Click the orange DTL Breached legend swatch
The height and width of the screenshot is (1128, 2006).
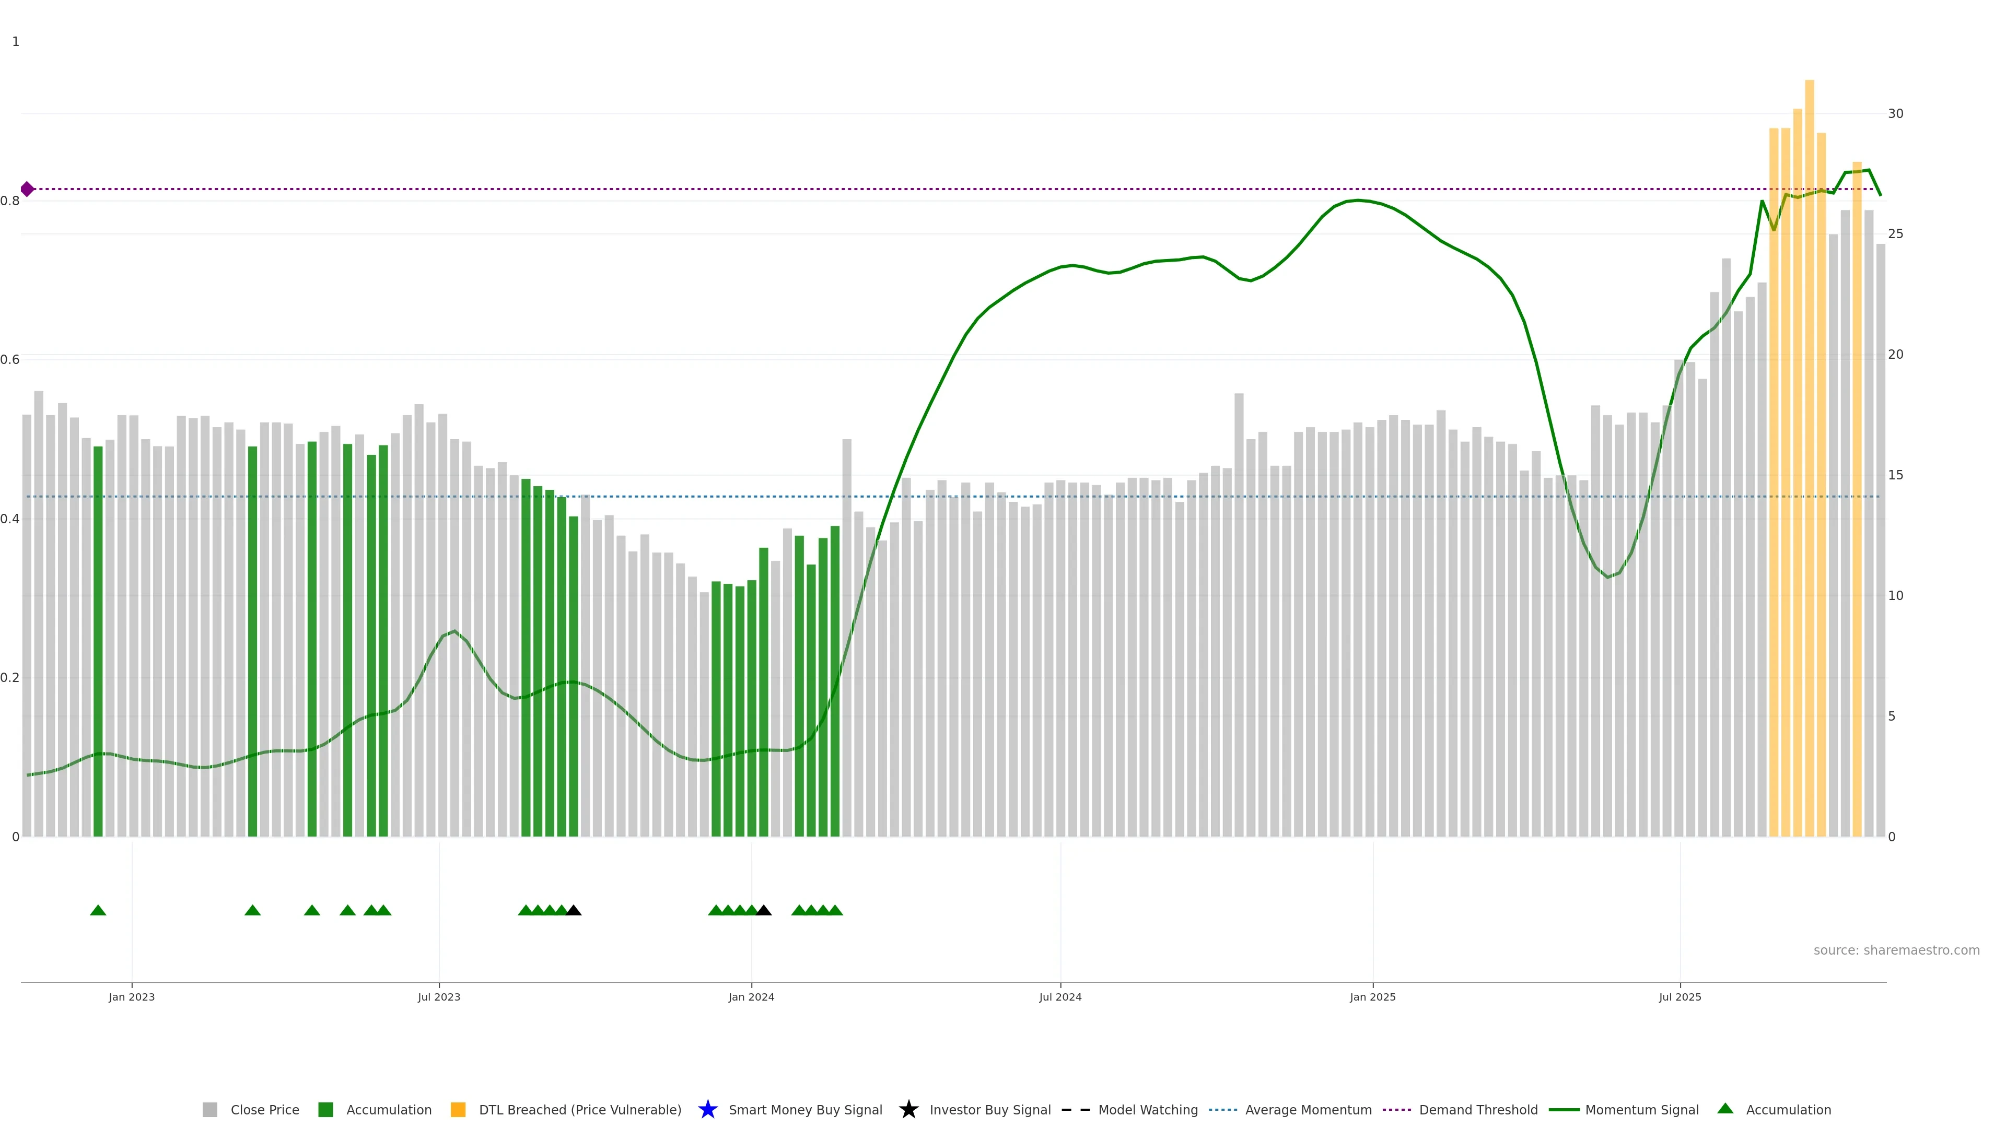pos(459,1109)
